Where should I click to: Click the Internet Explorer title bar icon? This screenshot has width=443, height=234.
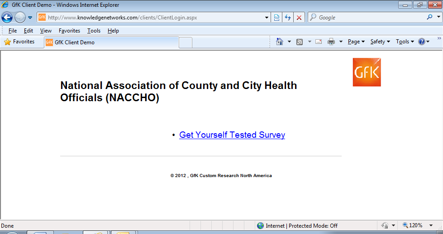[5, 5]
